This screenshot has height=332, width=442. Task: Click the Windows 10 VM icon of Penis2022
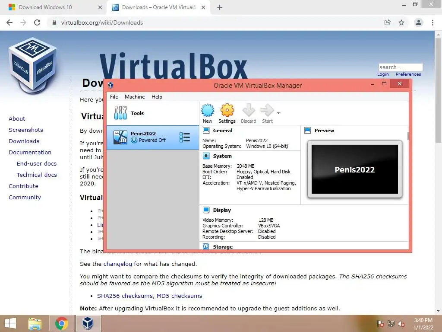(x=120, y=137)
